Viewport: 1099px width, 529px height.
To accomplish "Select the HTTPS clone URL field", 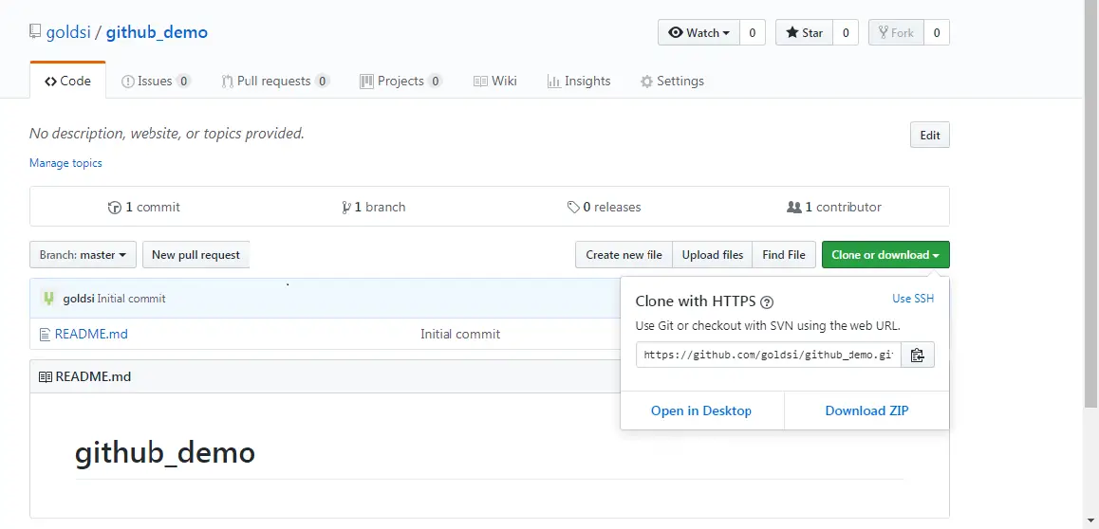I will click(x=768, y=355).
